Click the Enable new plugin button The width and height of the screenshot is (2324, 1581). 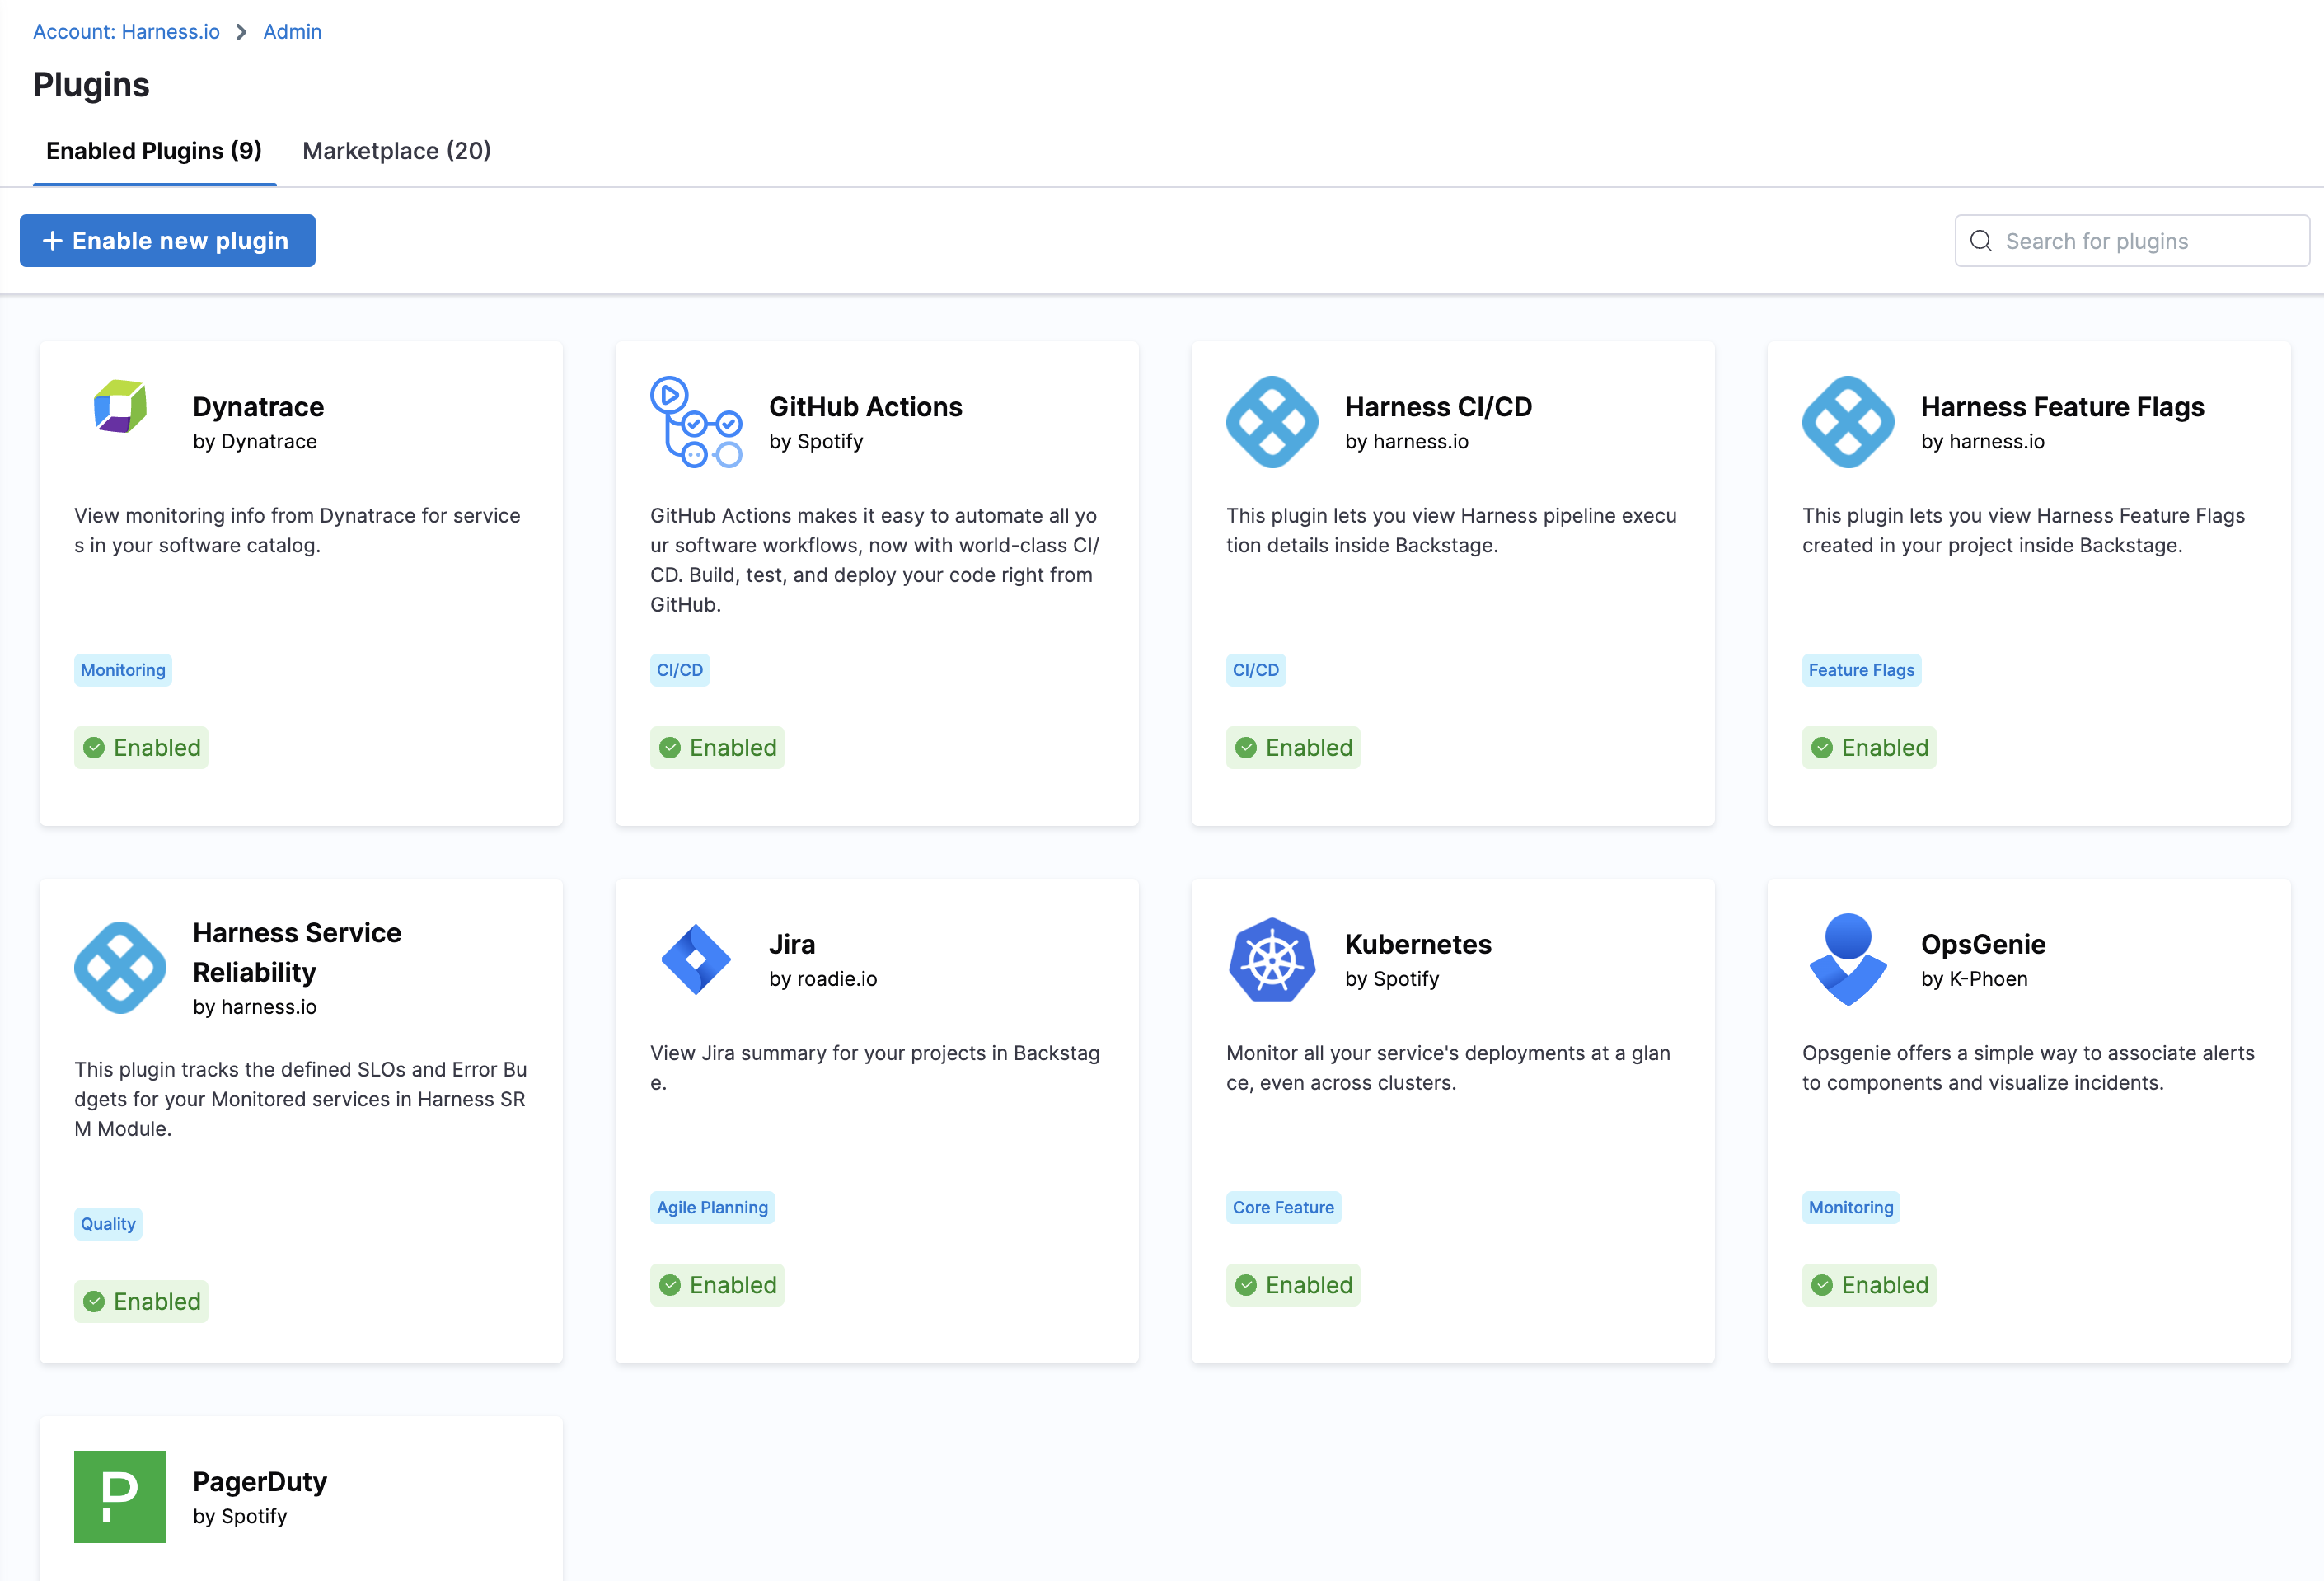167,240
